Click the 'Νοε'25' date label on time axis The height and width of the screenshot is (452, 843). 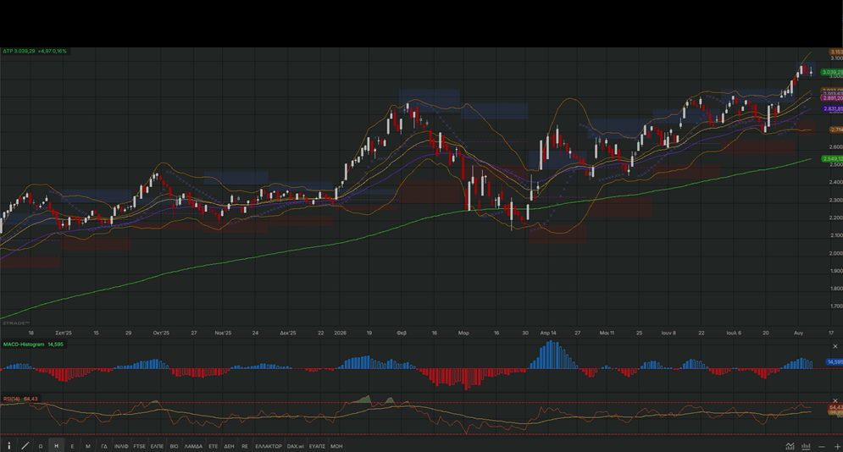click(x=223, y=333)
